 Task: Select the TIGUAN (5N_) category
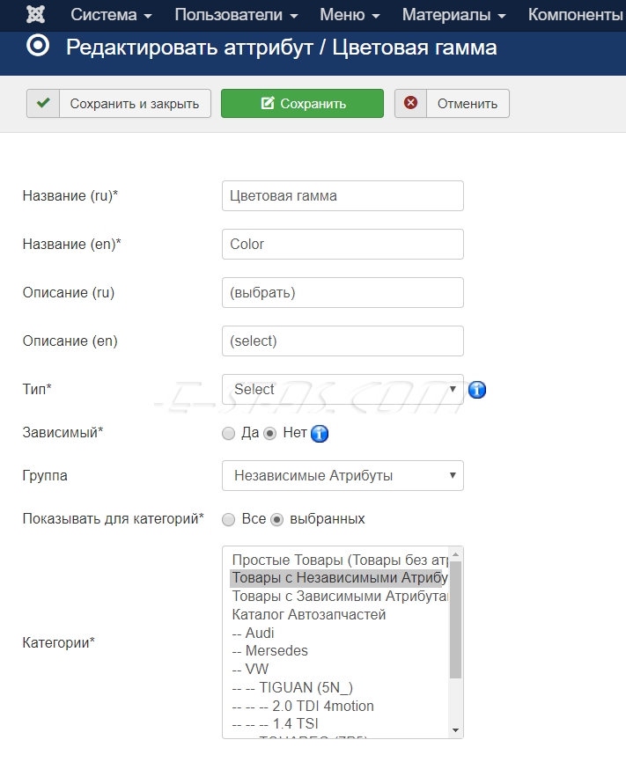click(340, 687)
